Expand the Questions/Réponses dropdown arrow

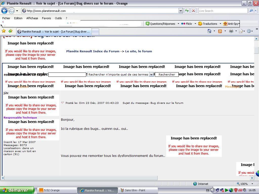(x=178, y=24)
